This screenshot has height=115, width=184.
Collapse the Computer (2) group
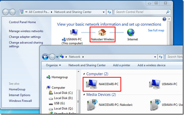84,74
